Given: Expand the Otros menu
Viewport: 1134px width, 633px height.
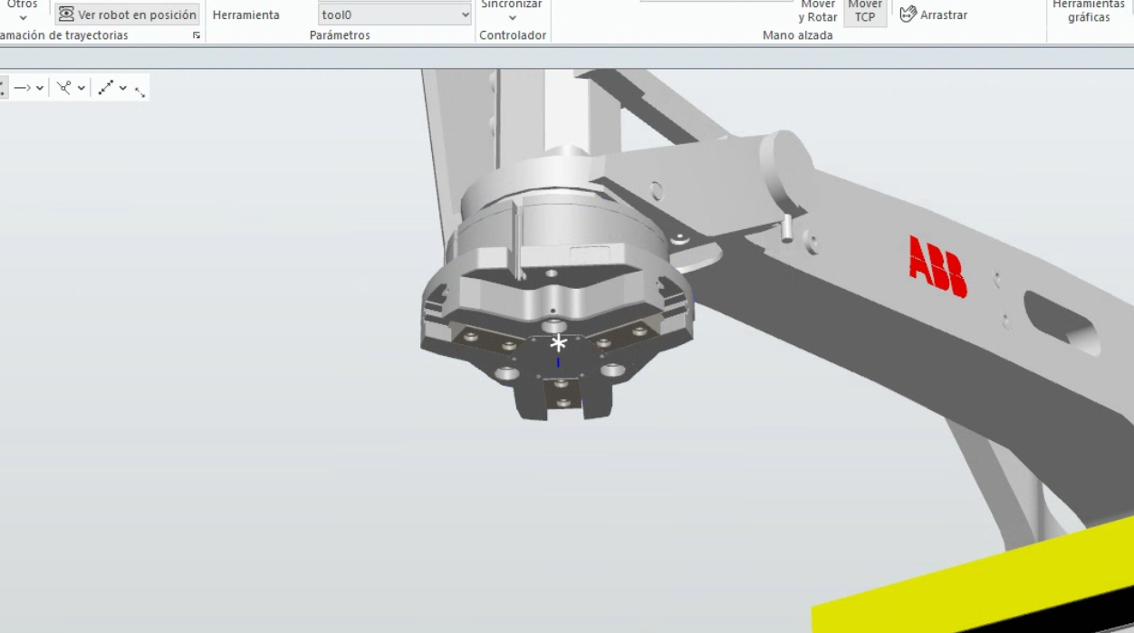Looking at the screenshot, I should click(23, 11).
